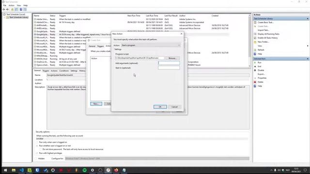Click the Program/script path field

point(139,58)
